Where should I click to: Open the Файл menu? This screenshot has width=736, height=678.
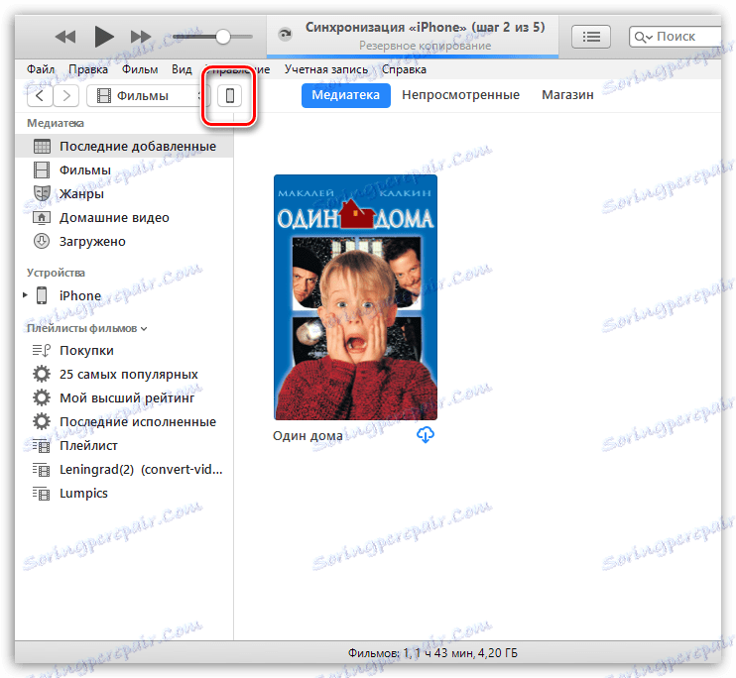[x=41, y=69]
